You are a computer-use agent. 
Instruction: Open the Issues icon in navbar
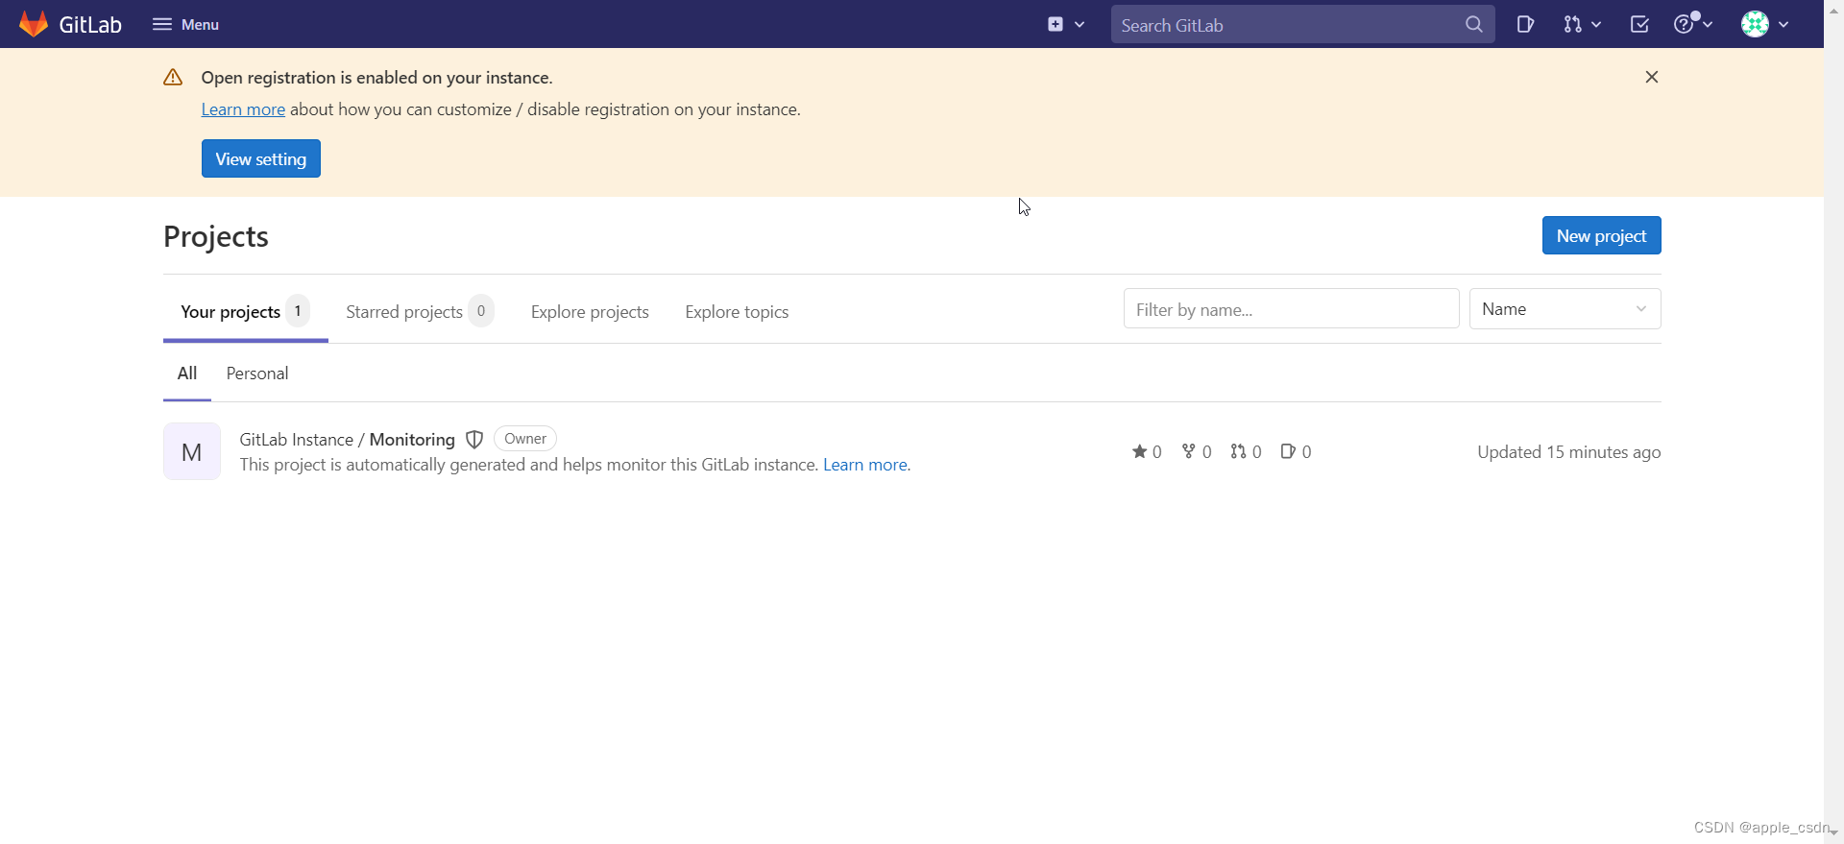tap(1525, 24)
